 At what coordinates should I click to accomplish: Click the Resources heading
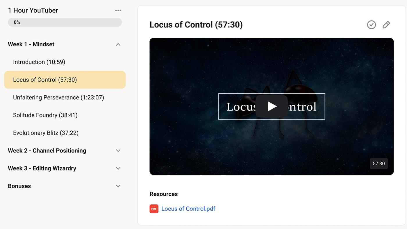click(x=164, y=194)
